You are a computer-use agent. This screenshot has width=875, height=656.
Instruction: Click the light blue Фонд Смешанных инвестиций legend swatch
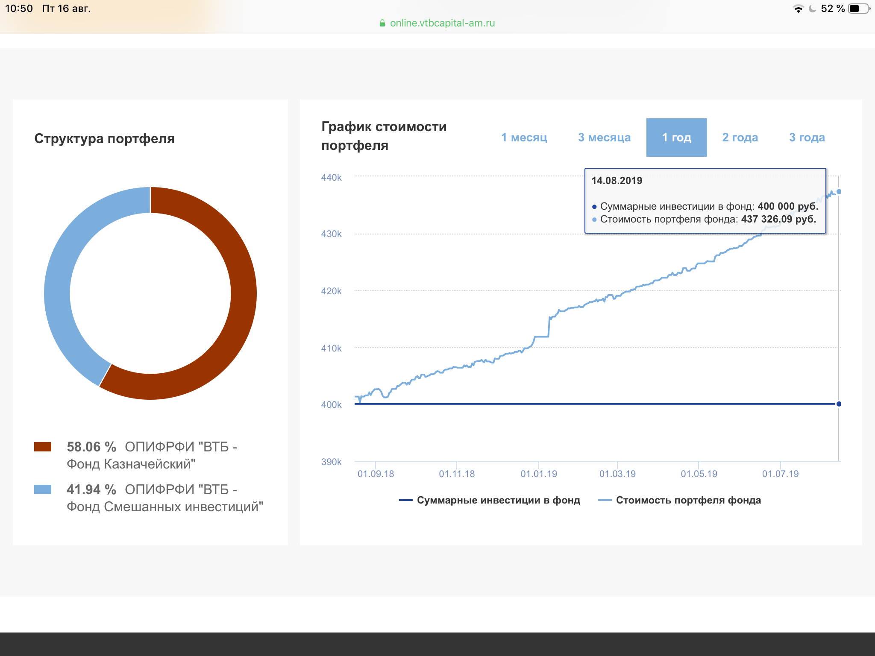click(43, 489)
